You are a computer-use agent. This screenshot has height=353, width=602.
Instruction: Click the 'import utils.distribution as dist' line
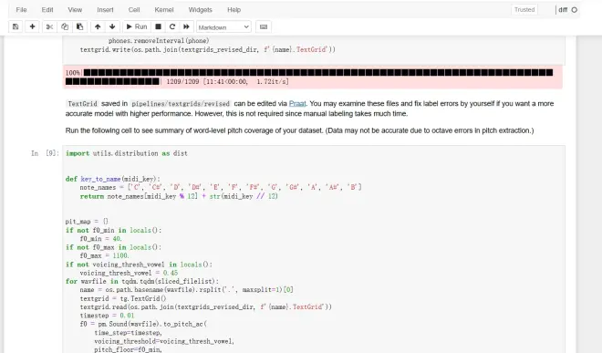pyautogui.click(x=127, y=153)
